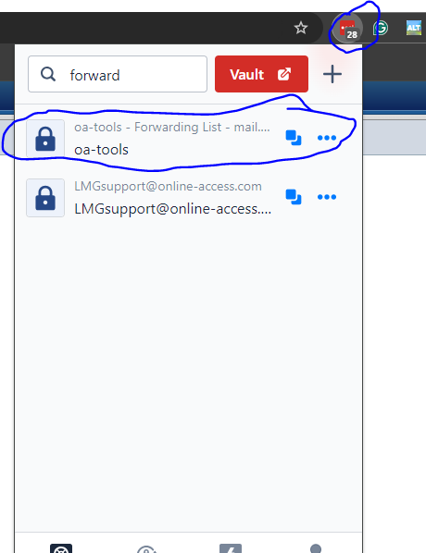Viewport: 426px width, 553px height.
Task: Open the account profile tab
Action: click(316, 548)
